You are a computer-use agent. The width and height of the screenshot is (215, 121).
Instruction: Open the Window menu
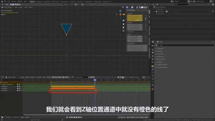click(20, 1)
